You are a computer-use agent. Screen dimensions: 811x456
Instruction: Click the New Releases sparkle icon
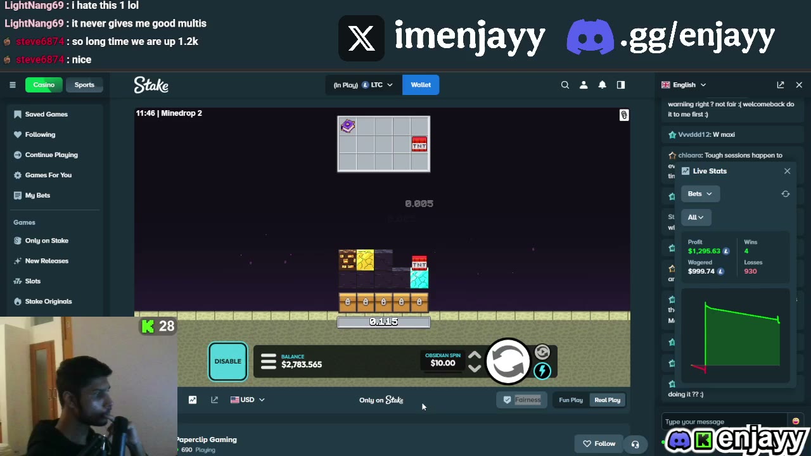click(x=18, y=261)
